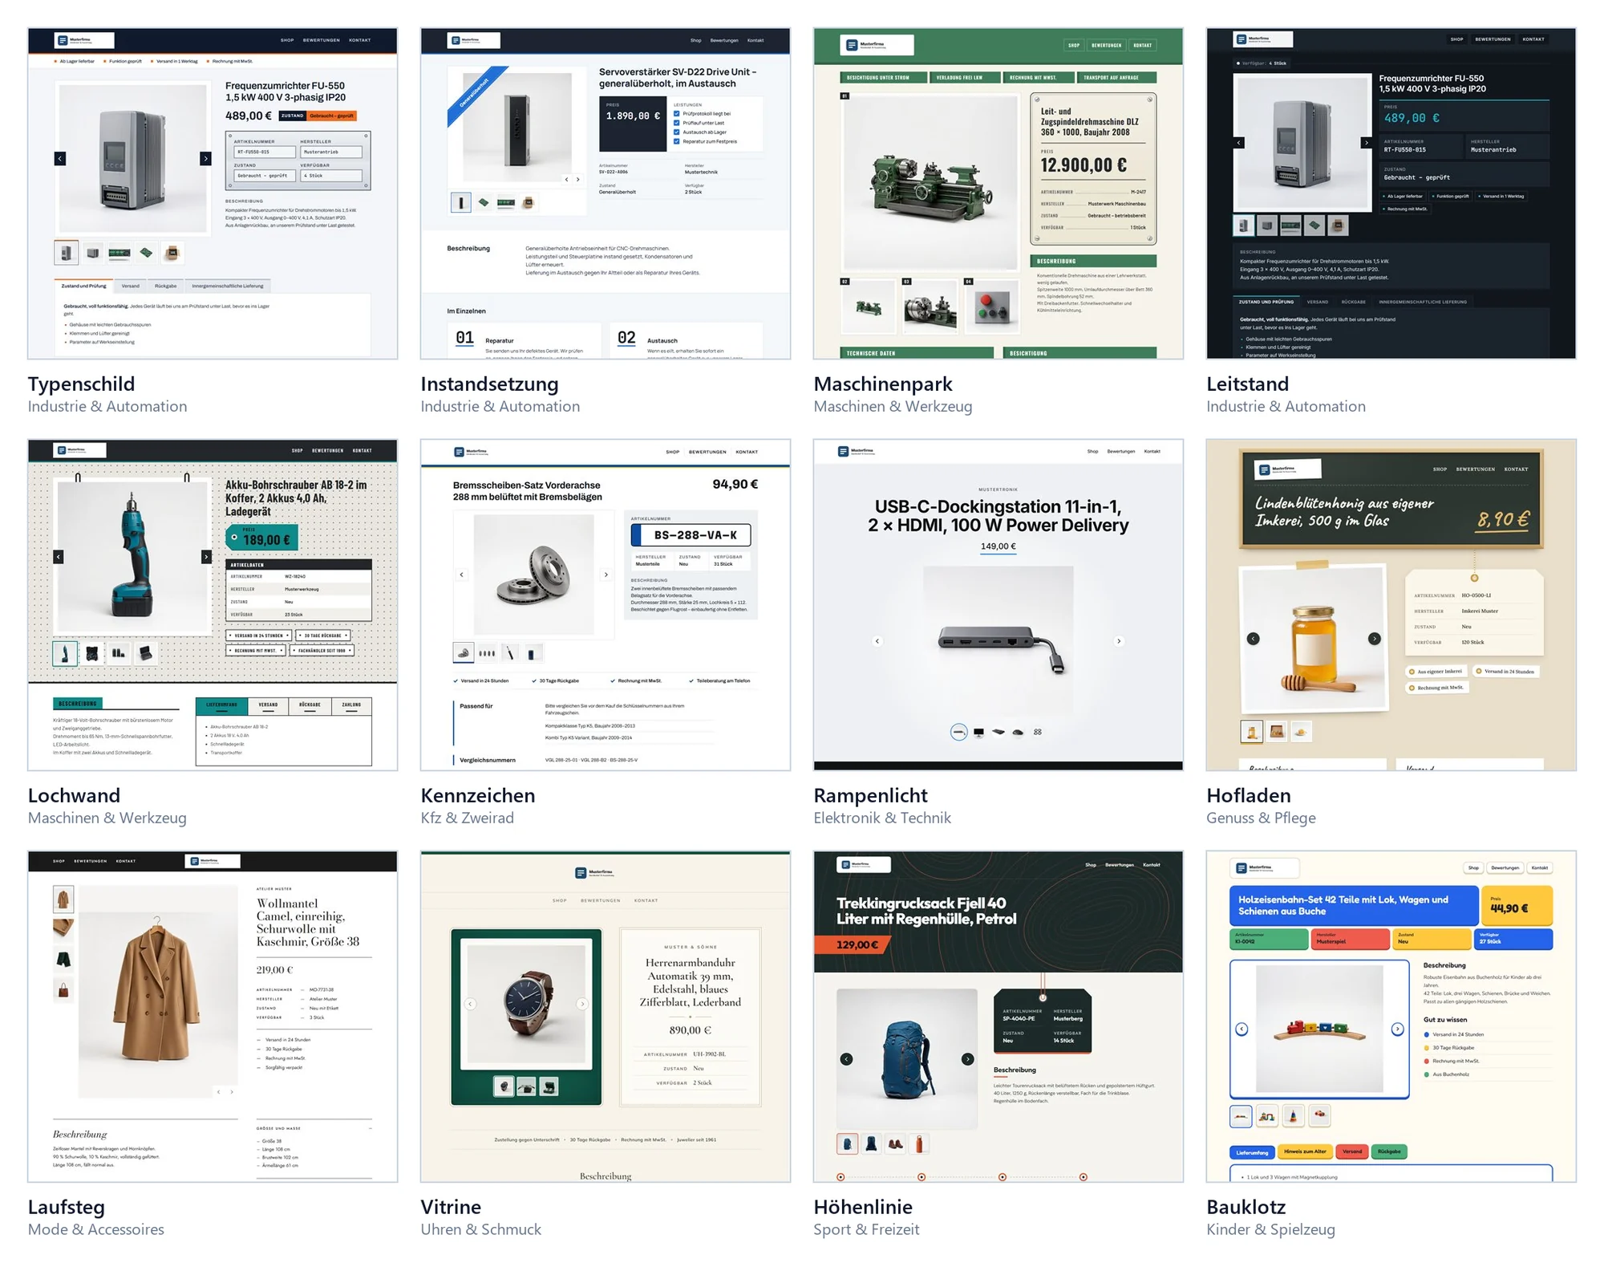Select category 'Industrie & Automation' under Typenschild

[x=107, y=407]
